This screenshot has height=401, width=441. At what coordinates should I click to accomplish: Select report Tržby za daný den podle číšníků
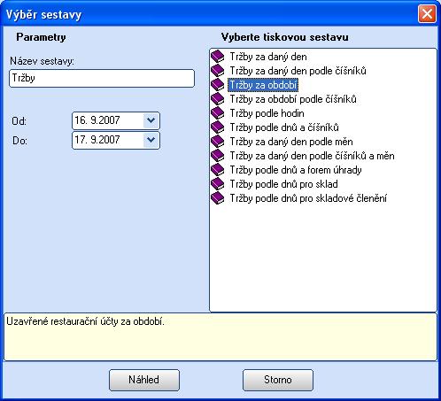tap(298, 71)
